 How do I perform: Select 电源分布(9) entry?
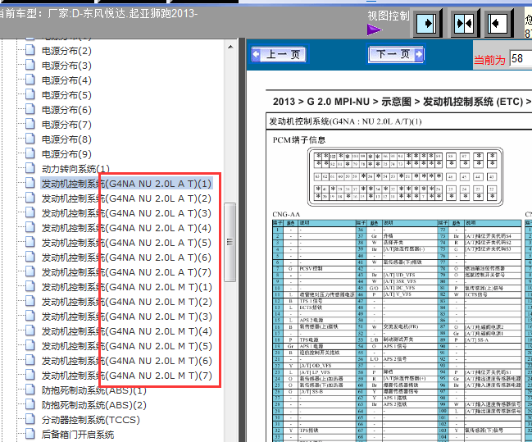click(66, 154)
